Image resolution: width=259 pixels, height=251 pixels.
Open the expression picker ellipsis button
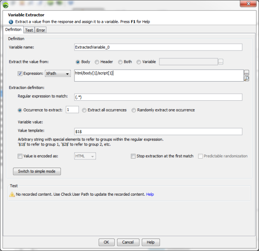(247, 73)
